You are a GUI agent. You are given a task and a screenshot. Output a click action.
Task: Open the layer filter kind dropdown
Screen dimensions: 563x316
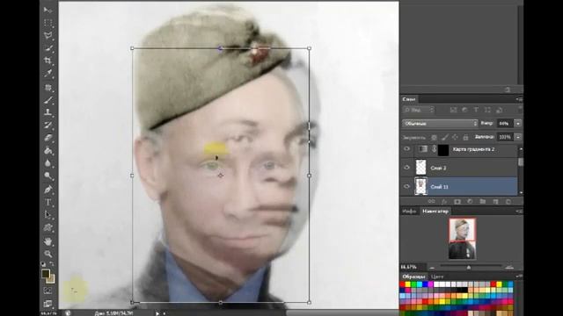(x=419, y=110)
